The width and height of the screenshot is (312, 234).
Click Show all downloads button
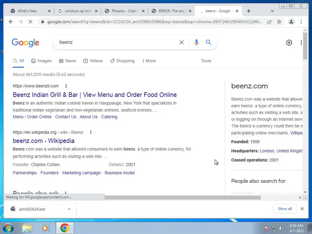pyautogui.click(x=285, y=209)
